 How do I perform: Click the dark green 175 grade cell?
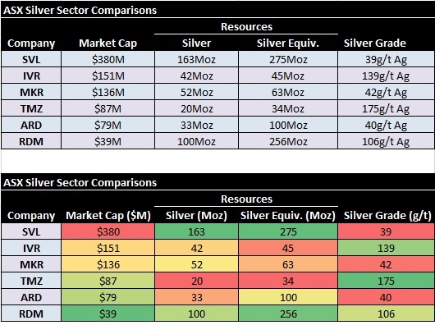pyautogui.click(x=387, y=281)
